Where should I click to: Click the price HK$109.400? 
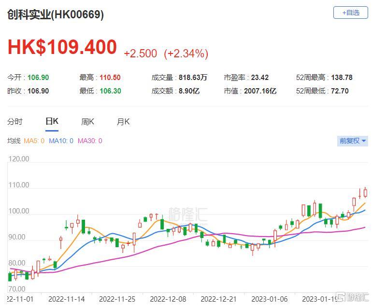point(62,47)
